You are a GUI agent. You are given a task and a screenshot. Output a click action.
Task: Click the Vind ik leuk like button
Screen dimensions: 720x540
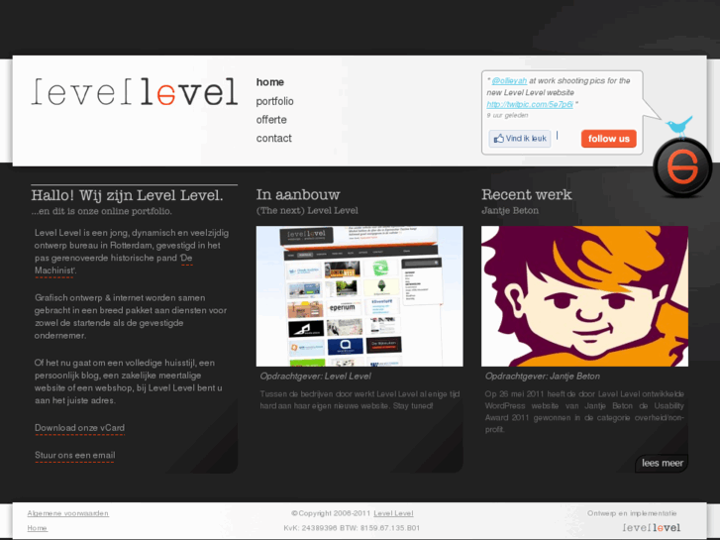(x=520, y=139)
